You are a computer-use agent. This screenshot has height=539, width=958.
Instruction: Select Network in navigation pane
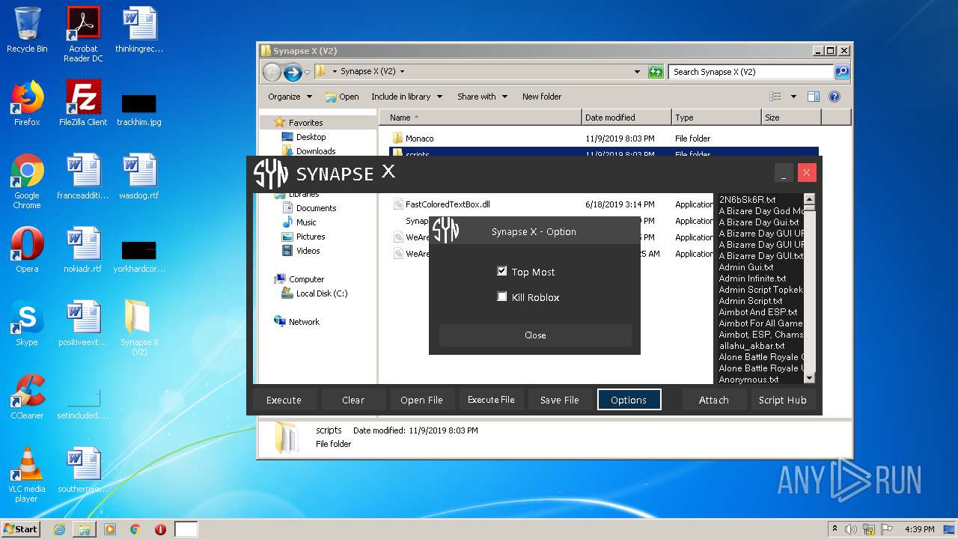coord(304,322)
